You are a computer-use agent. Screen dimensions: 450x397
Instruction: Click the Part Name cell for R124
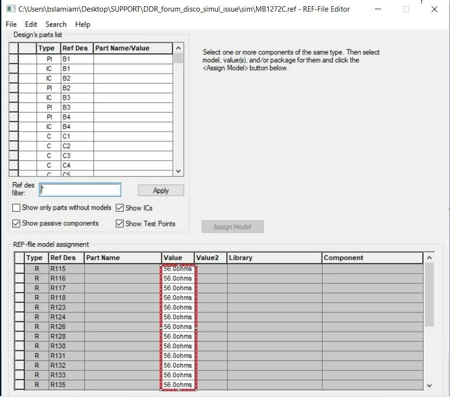pyautogui.click(x=123, y=317)
